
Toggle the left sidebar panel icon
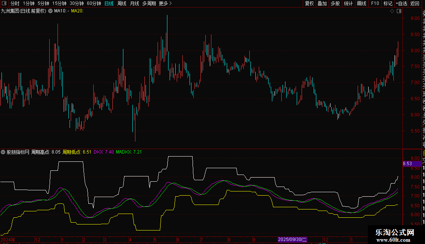pyautogui.click(x=3, y=3)
